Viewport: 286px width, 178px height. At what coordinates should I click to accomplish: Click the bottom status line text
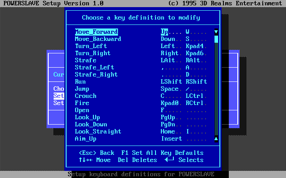tap(141, 174)
